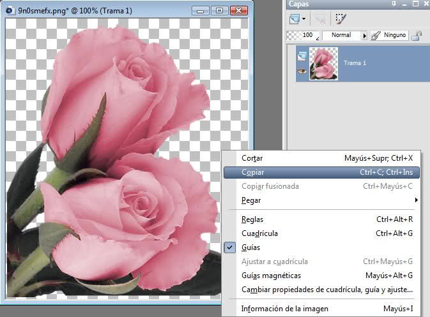430x317 pixels.
Task: Click the Guías menu label
Action: click(250, 247)
